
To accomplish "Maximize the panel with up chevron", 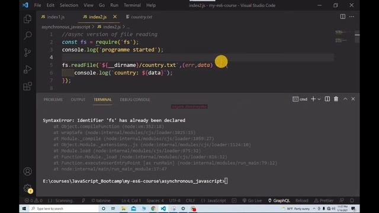I will point(345,99).
